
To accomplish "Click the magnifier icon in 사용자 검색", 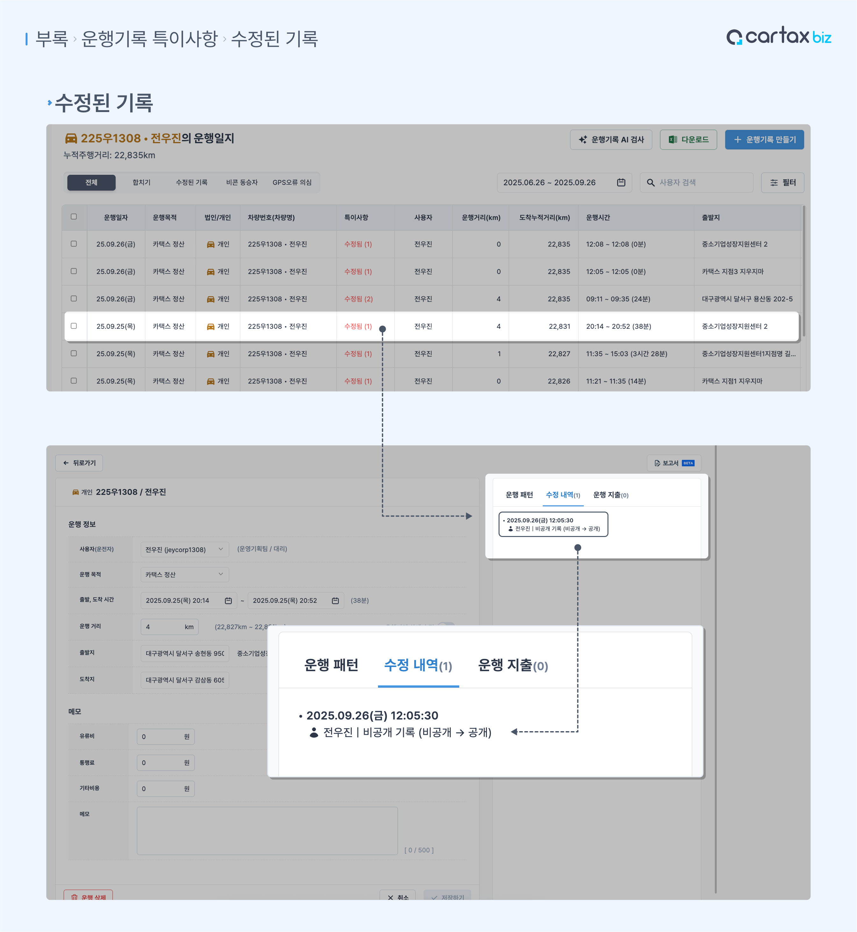I will [651, 183].
